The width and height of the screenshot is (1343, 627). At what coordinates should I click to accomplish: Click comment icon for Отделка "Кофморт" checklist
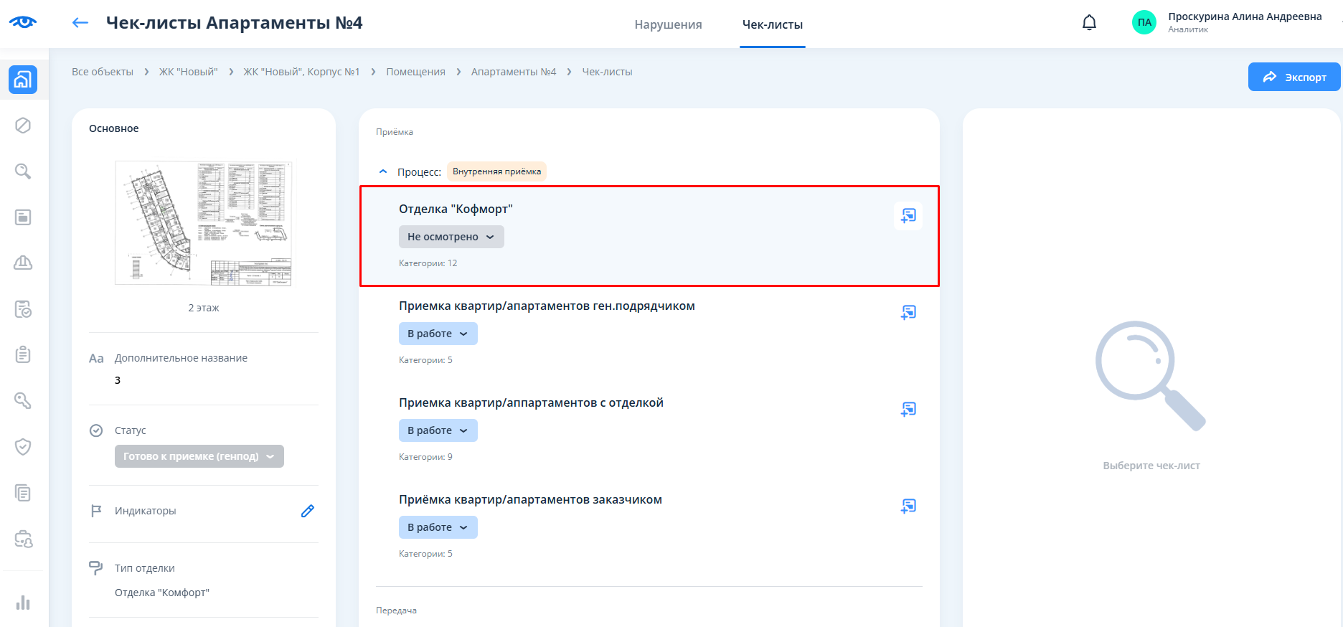tap(908, 215)
